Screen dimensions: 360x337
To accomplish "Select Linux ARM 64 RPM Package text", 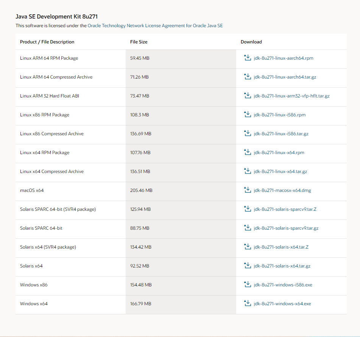I will [49, 58].
